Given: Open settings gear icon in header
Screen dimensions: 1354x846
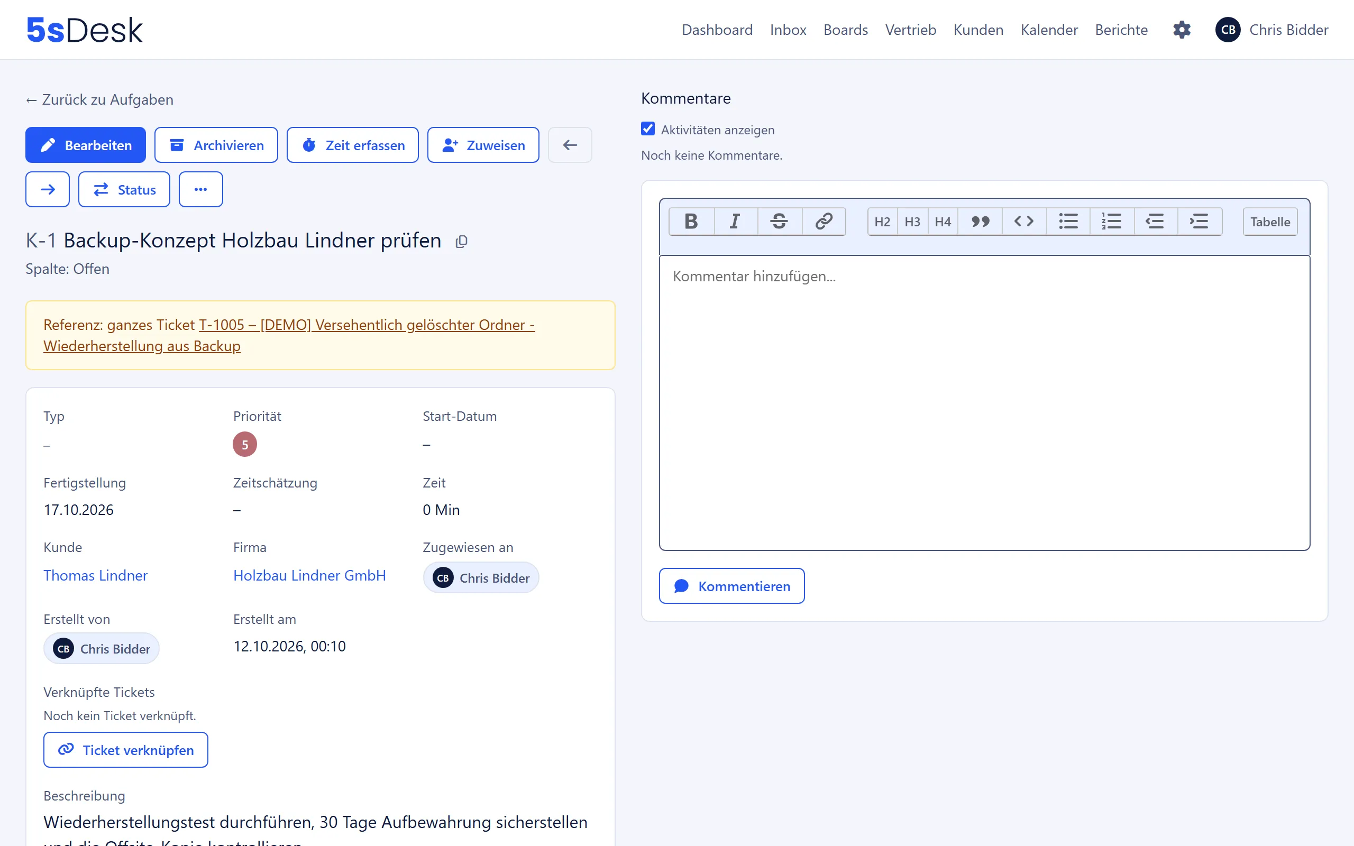Looking at the screenshot, I should [x=1182, y=30].
